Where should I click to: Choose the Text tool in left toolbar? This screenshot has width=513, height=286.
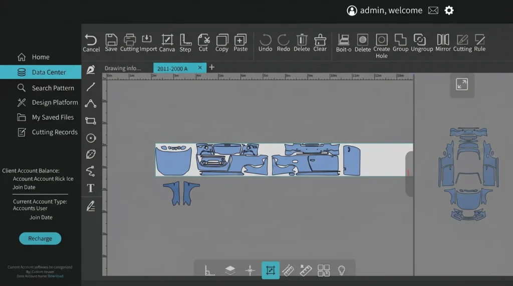[91, 188]
